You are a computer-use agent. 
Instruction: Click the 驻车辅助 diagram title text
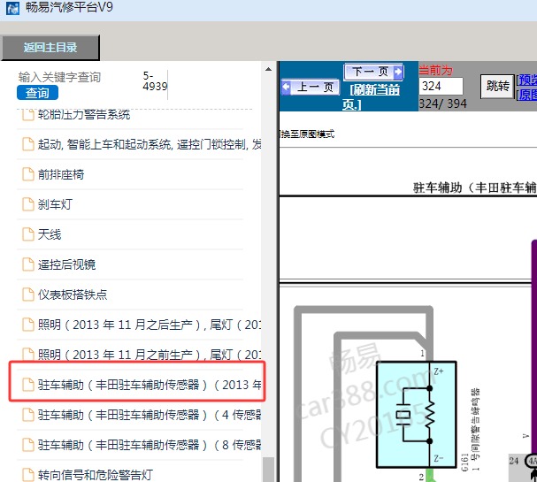475,187
